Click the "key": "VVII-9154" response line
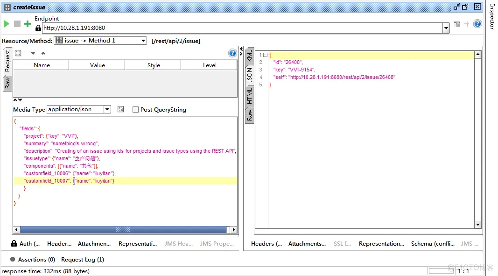498x276 pixels. tap(294, 70)
